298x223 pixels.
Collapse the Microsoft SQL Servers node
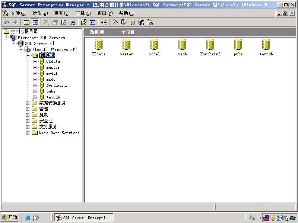6,38
